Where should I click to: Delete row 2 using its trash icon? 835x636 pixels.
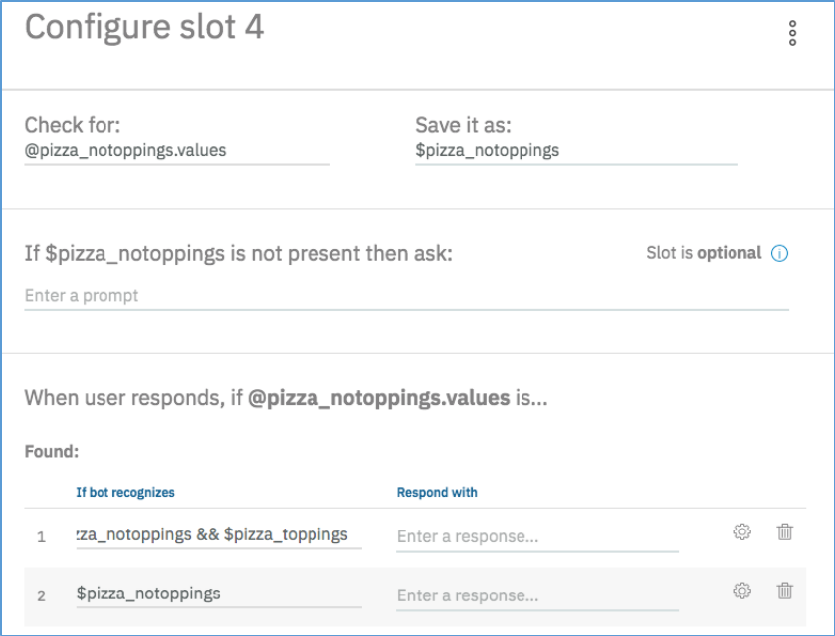[785, 592]
